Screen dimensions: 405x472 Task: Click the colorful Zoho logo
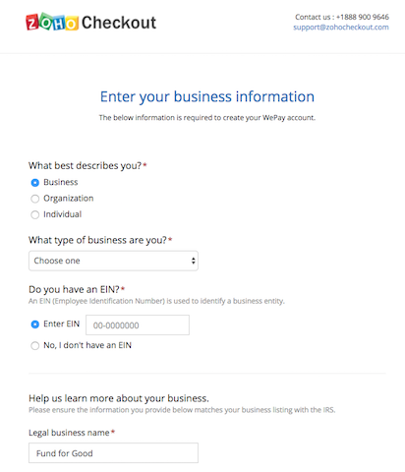(x=52, y=23)
